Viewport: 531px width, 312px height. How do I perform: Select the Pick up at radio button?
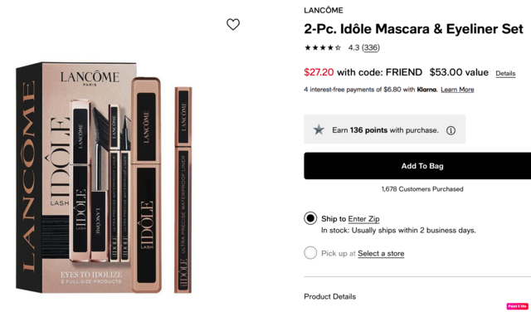tap(310, 253)
